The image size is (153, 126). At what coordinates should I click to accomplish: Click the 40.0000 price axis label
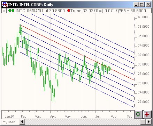click(144, 17)
